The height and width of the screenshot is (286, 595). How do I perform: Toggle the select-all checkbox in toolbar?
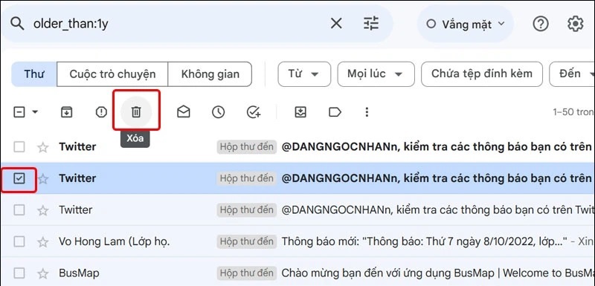coord(19,112)
